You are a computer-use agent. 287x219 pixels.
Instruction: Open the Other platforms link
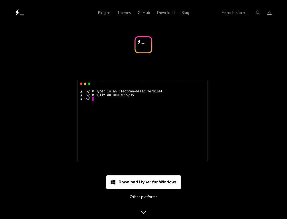pyautogui.click(x=144, y=197)
